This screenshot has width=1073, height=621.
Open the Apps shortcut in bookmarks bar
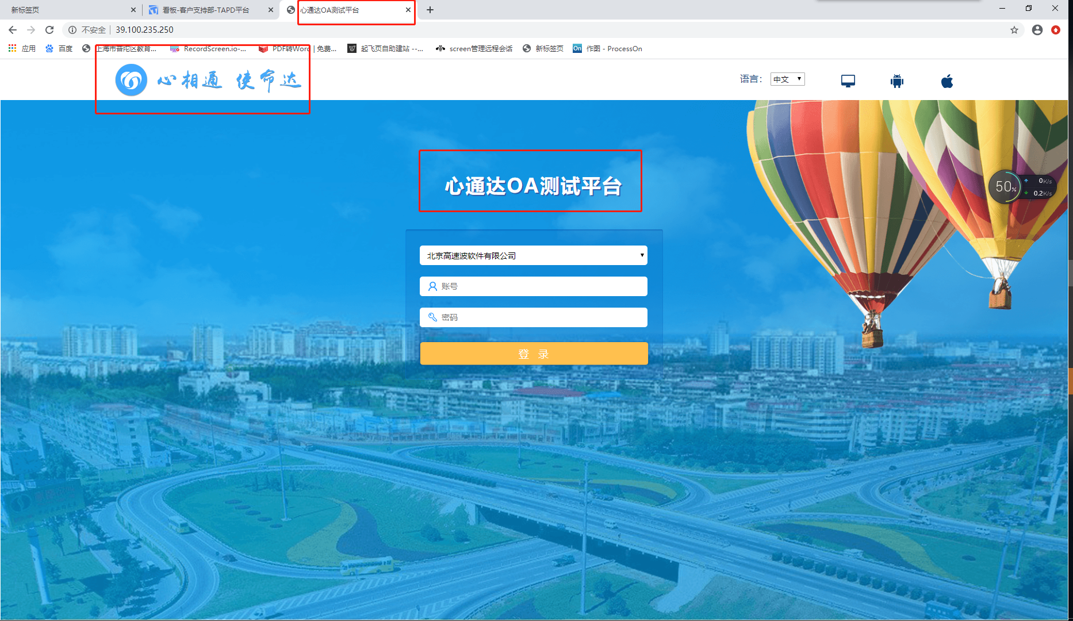tap(22, 49)
